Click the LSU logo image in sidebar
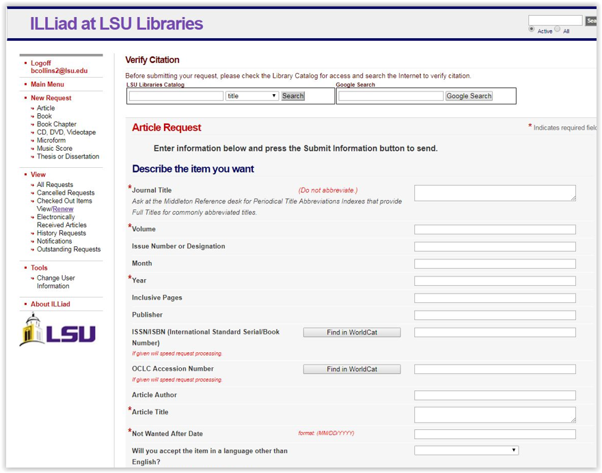Screen dimensions: 602x473 click(57, 330)
